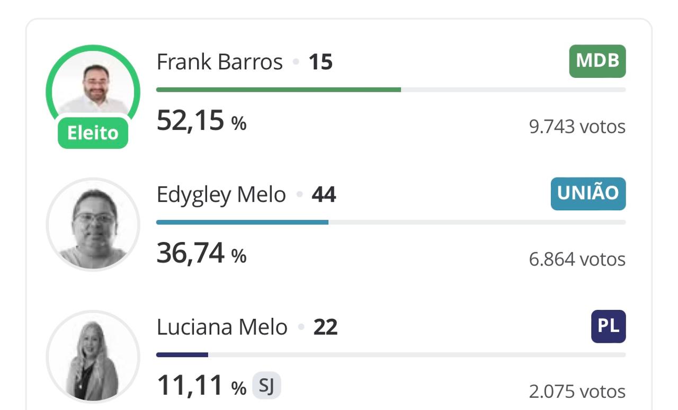Viewport: 678px width, 410px height.
Task: Open Luciana Melo candidate name
Action: coord(222,327)
